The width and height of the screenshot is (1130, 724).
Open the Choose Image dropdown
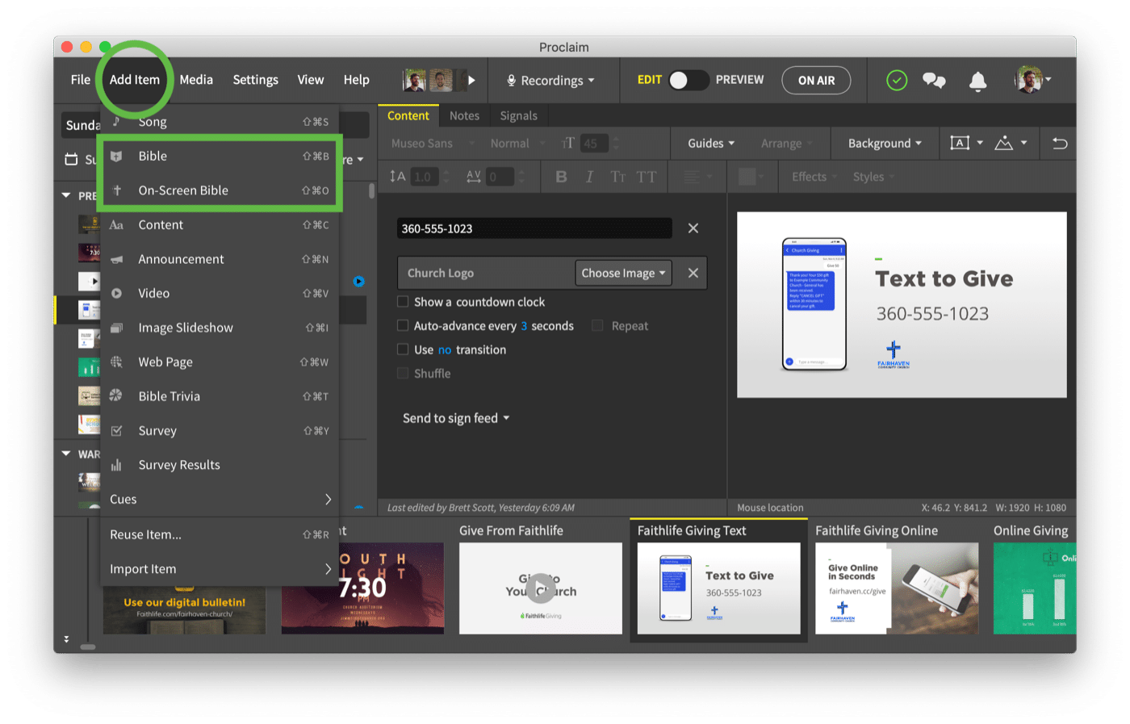tap(623, 273)
